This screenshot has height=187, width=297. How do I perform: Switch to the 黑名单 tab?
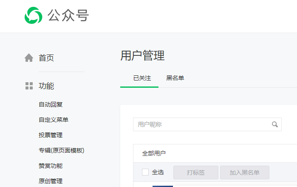coord(175,78)
